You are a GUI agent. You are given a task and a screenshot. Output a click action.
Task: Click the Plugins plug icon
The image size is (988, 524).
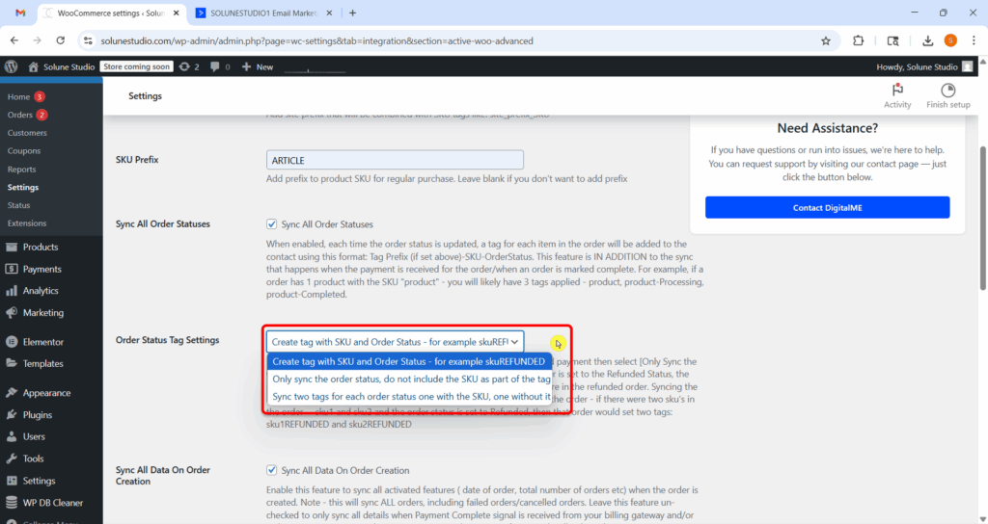12,415
